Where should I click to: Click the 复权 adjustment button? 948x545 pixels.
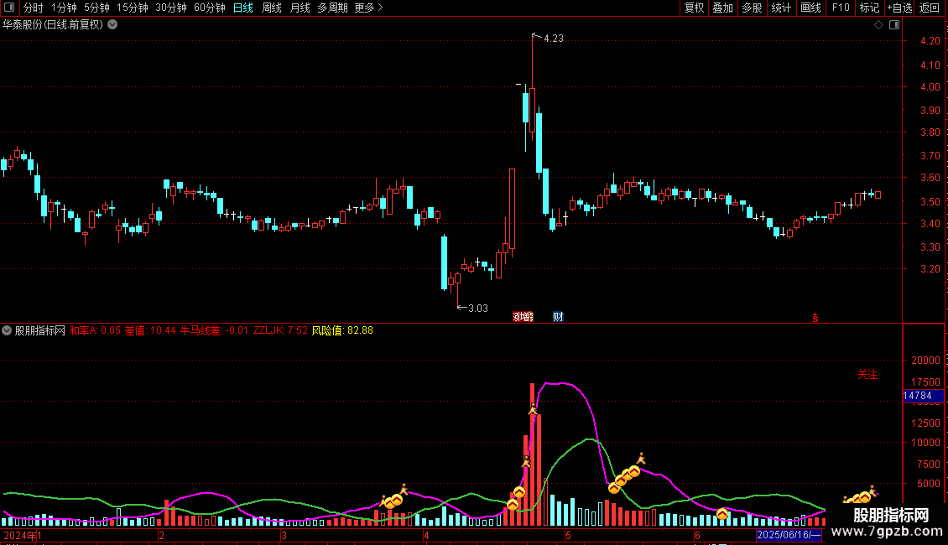694,8
